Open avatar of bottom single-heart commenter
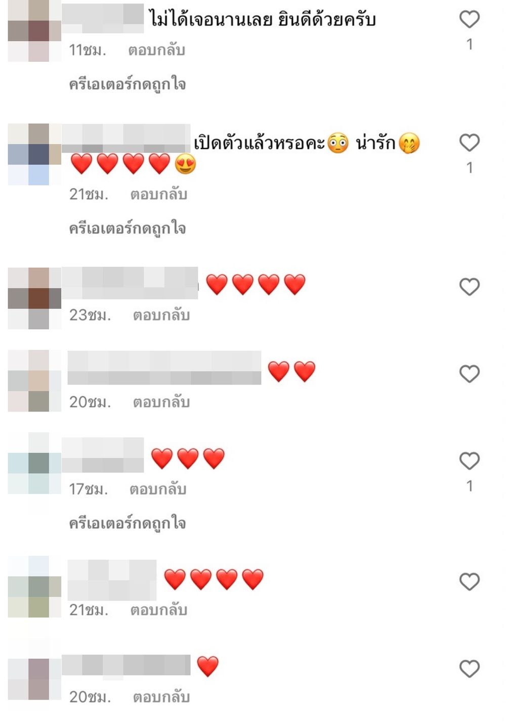 (34, 679)
